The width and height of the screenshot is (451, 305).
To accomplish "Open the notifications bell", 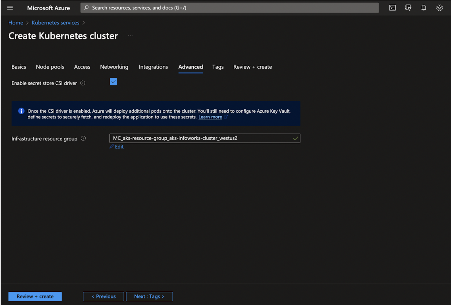I will point(424,8).
